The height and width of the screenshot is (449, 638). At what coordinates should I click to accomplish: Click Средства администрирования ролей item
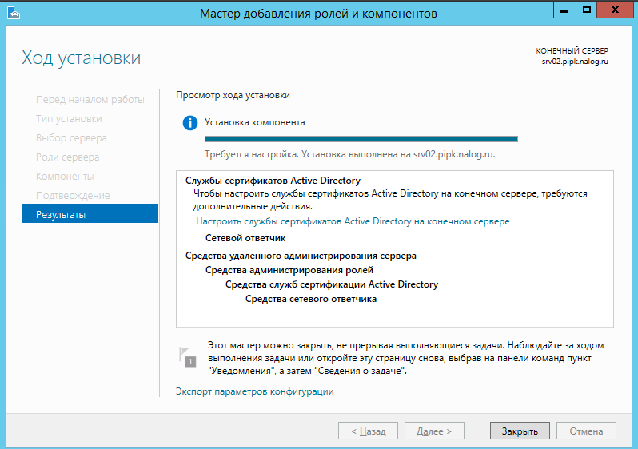click(x=289, y=270)
